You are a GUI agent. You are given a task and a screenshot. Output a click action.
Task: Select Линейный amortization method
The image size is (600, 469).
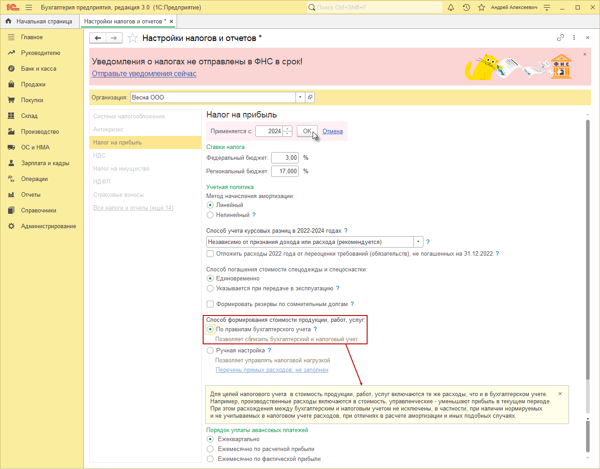click(x=210, y=205)
